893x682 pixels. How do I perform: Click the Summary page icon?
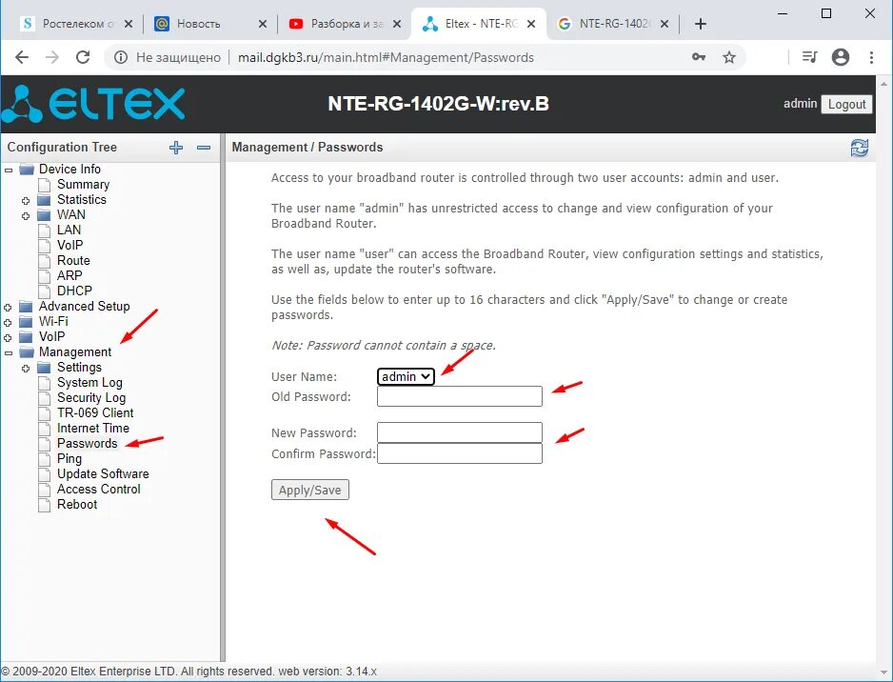(45, 185)
